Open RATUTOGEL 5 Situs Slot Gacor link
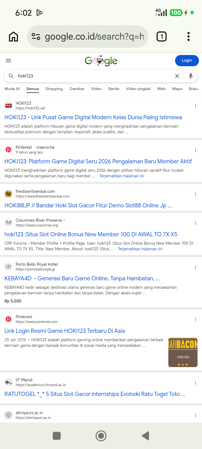This screenshot has height=449, width=202. (x=95, y=394)
